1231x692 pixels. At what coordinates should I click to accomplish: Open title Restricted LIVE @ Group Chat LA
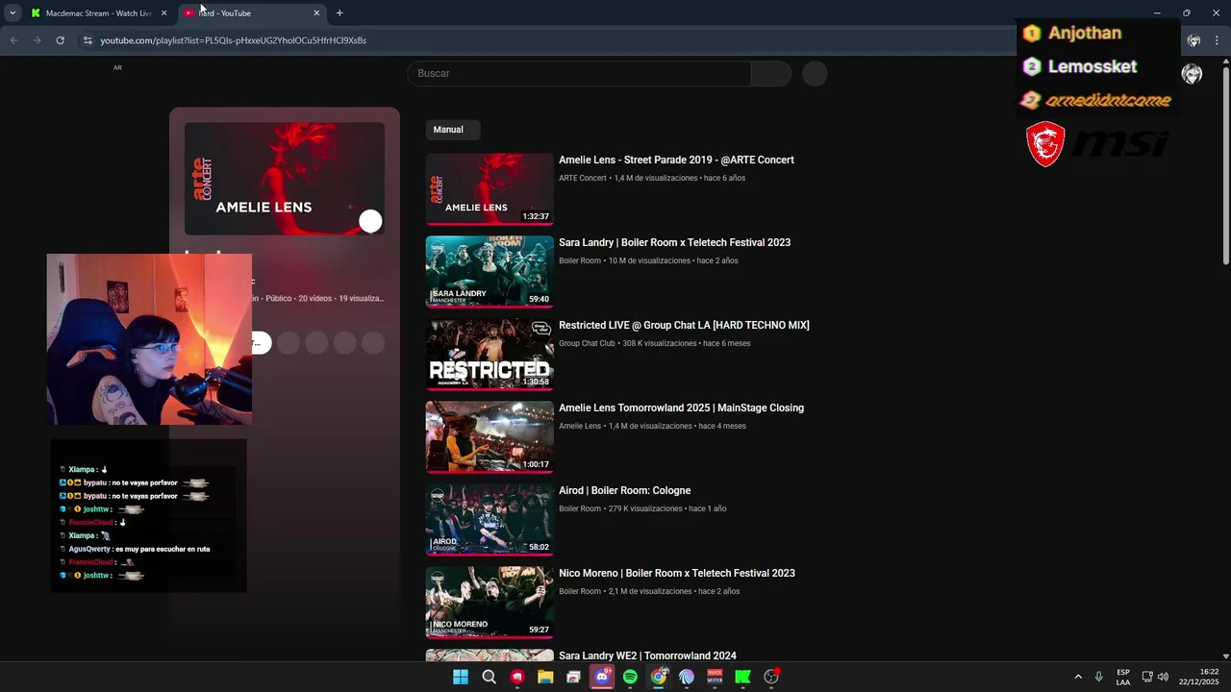(x=684, y=325)
